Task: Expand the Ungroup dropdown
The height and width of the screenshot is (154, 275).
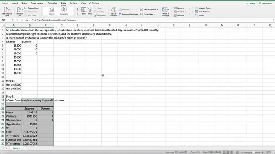Action: (x=186, y=12)
